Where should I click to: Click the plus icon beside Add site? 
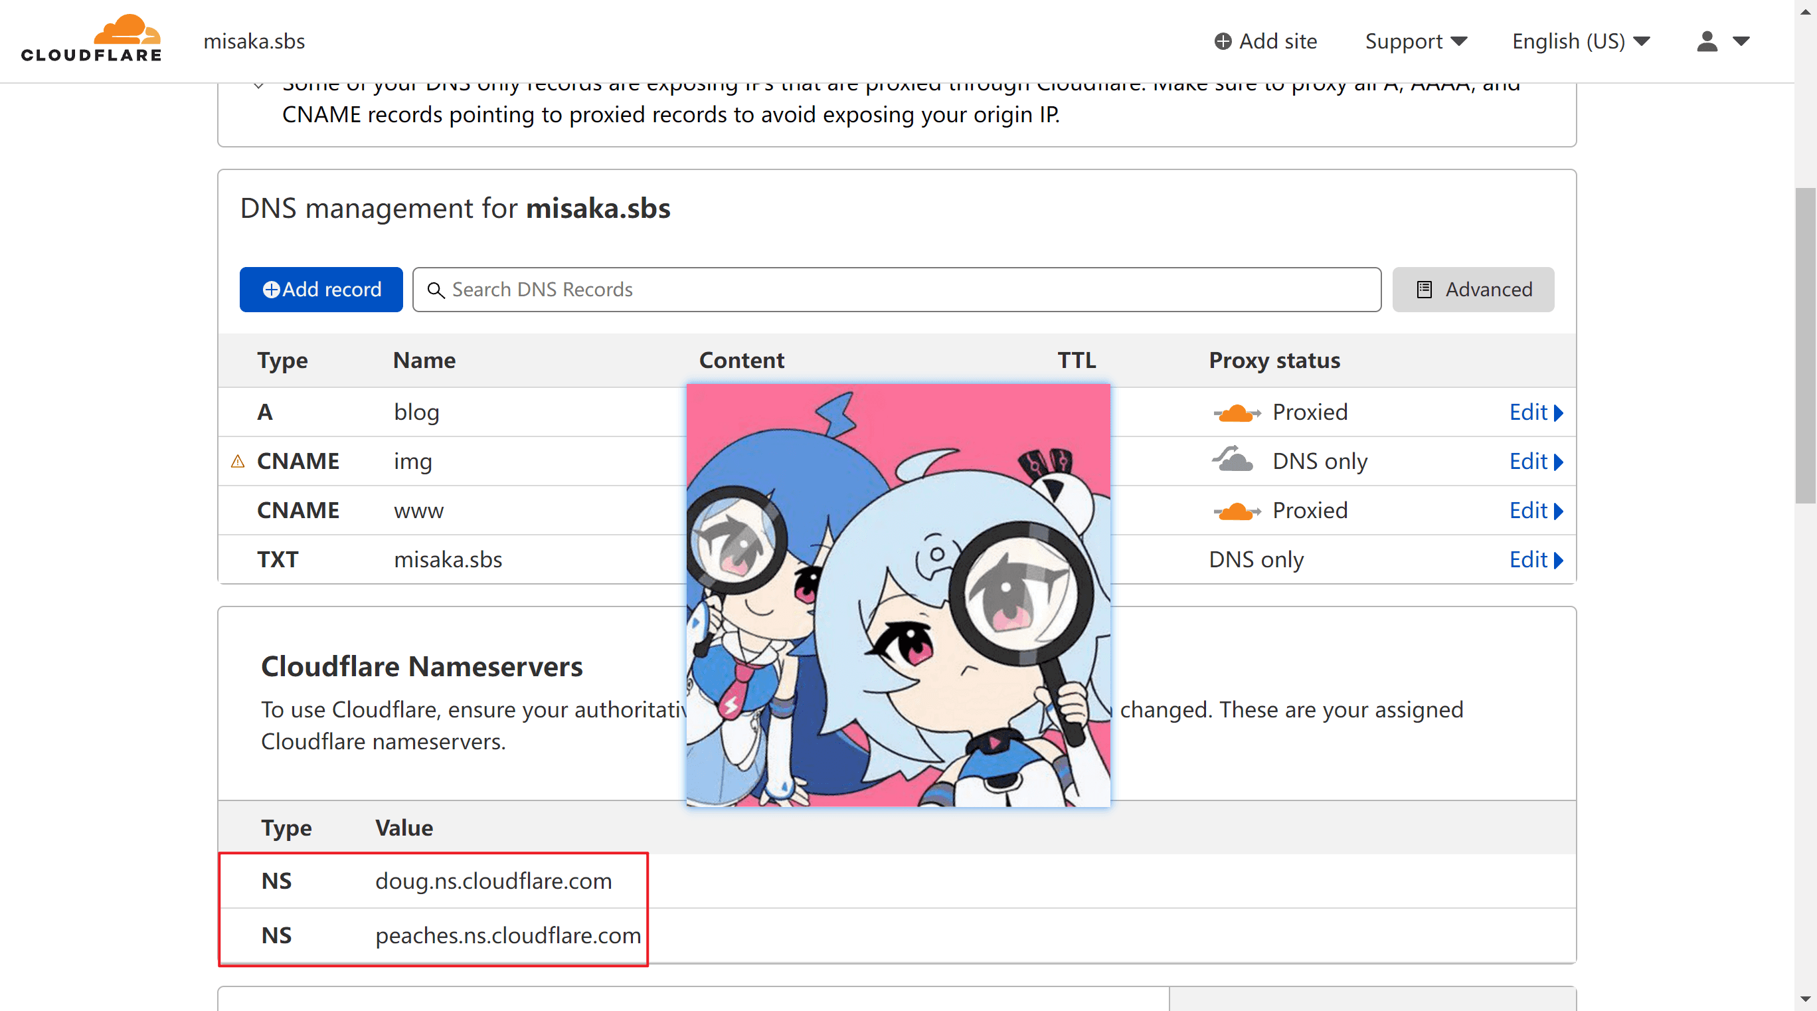click(1223, 42)
